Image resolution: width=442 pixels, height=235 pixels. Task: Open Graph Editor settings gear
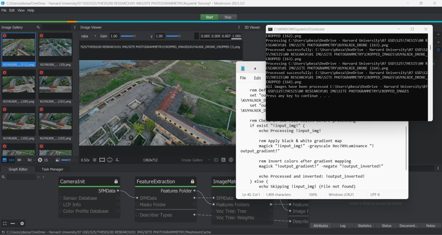(x=22, y=223)
